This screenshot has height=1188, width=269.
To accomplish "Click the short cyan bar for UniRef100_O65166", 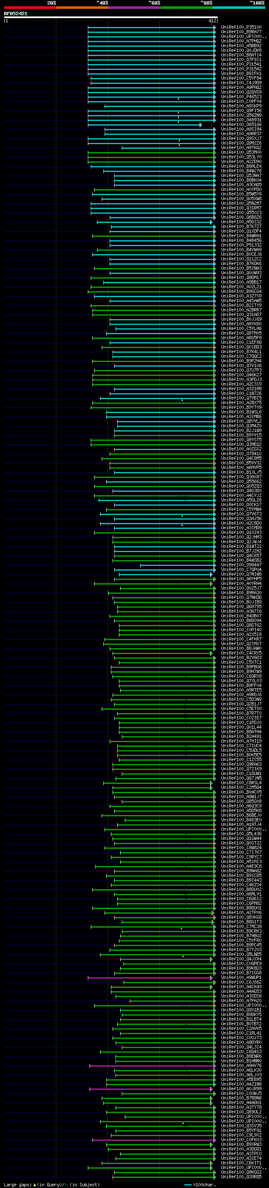I will click(145, 125).
